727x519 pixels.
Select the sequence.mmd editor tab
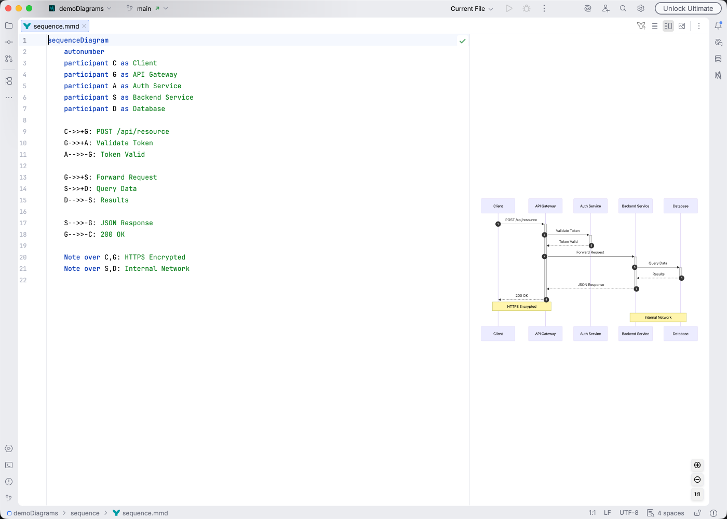(x=55, y=25)
